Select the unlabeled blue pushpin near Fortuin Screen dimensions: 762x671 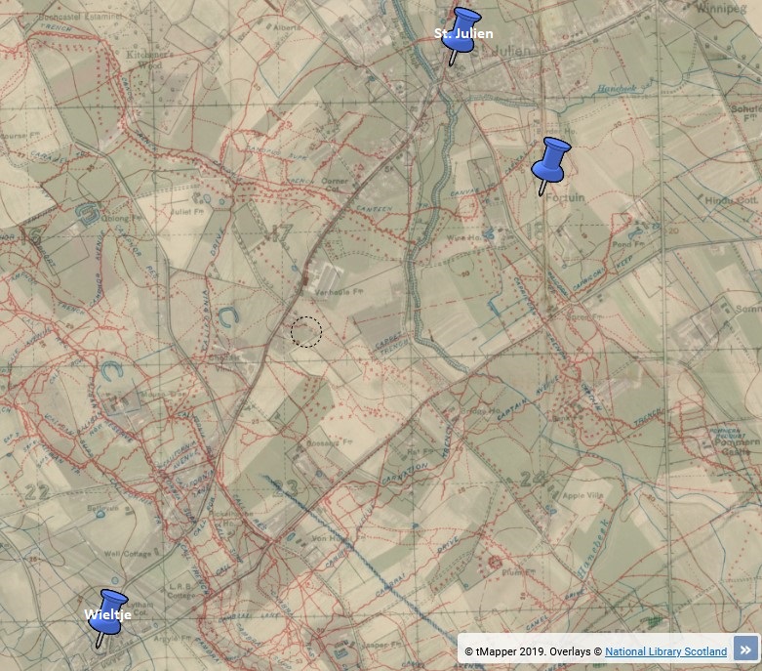pos(550,160)
